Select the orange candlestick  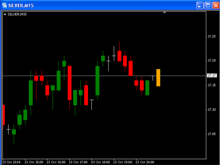[158, 78]
